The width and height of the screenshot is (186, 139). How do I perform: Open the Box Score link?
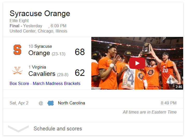(x=19, y=84)
